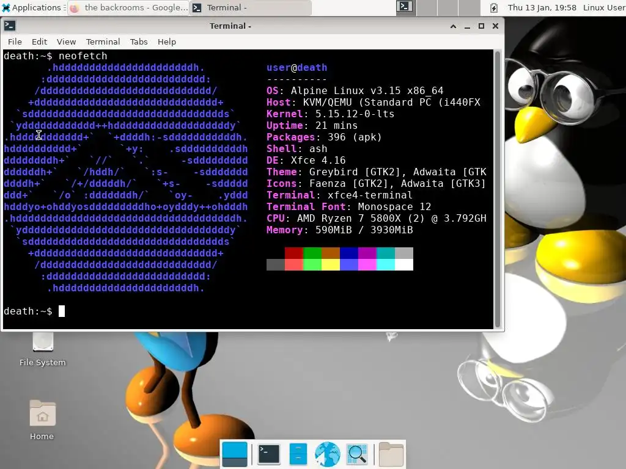This screenshot has width=626, height=469.
Task: Open the Edit menu in Terminal
Action: click(x=40, y=42)
